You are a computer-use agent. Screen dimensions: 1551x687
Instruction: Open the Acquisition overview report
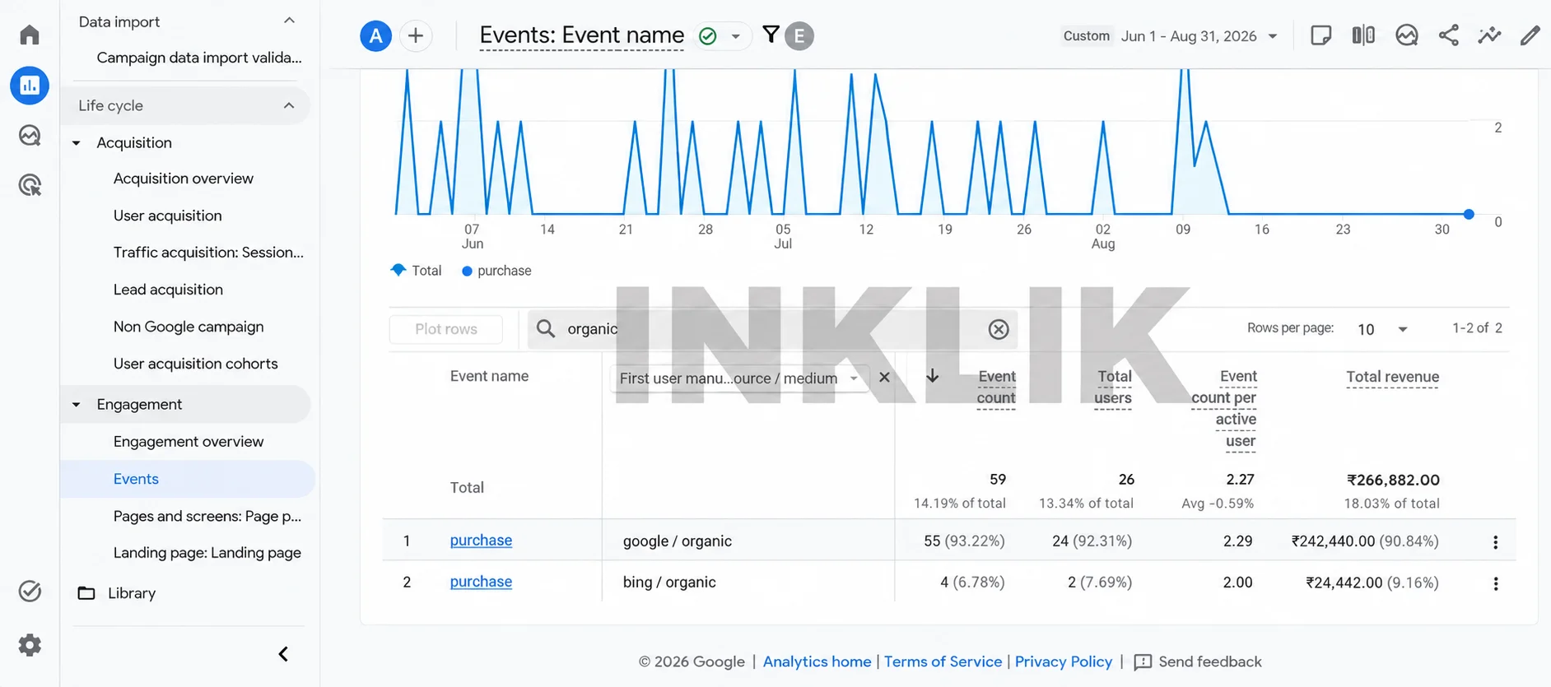[184, 179]
